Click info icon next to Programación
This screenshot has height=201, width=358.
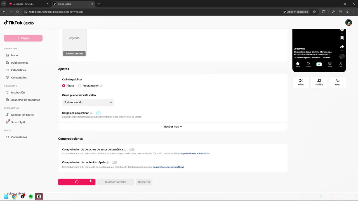(x=101, y=86)
